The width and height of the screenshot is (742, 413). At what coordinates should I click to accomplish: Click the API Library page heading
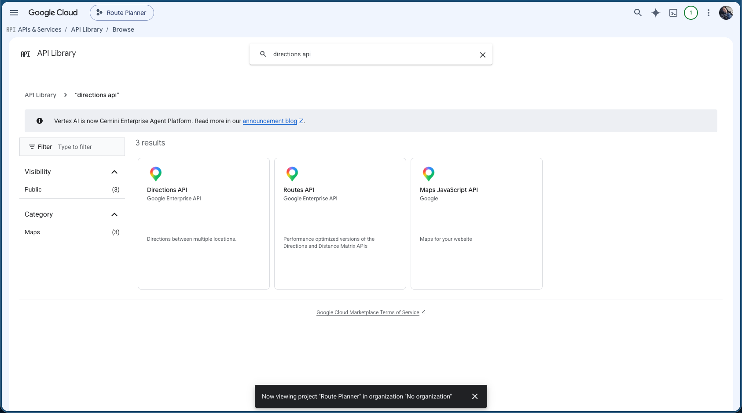tap(57, 53)
